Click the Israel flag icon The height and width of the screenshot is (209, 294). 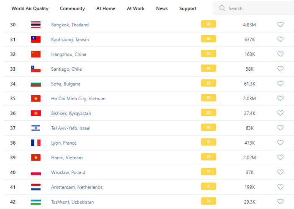click(36, 128)
